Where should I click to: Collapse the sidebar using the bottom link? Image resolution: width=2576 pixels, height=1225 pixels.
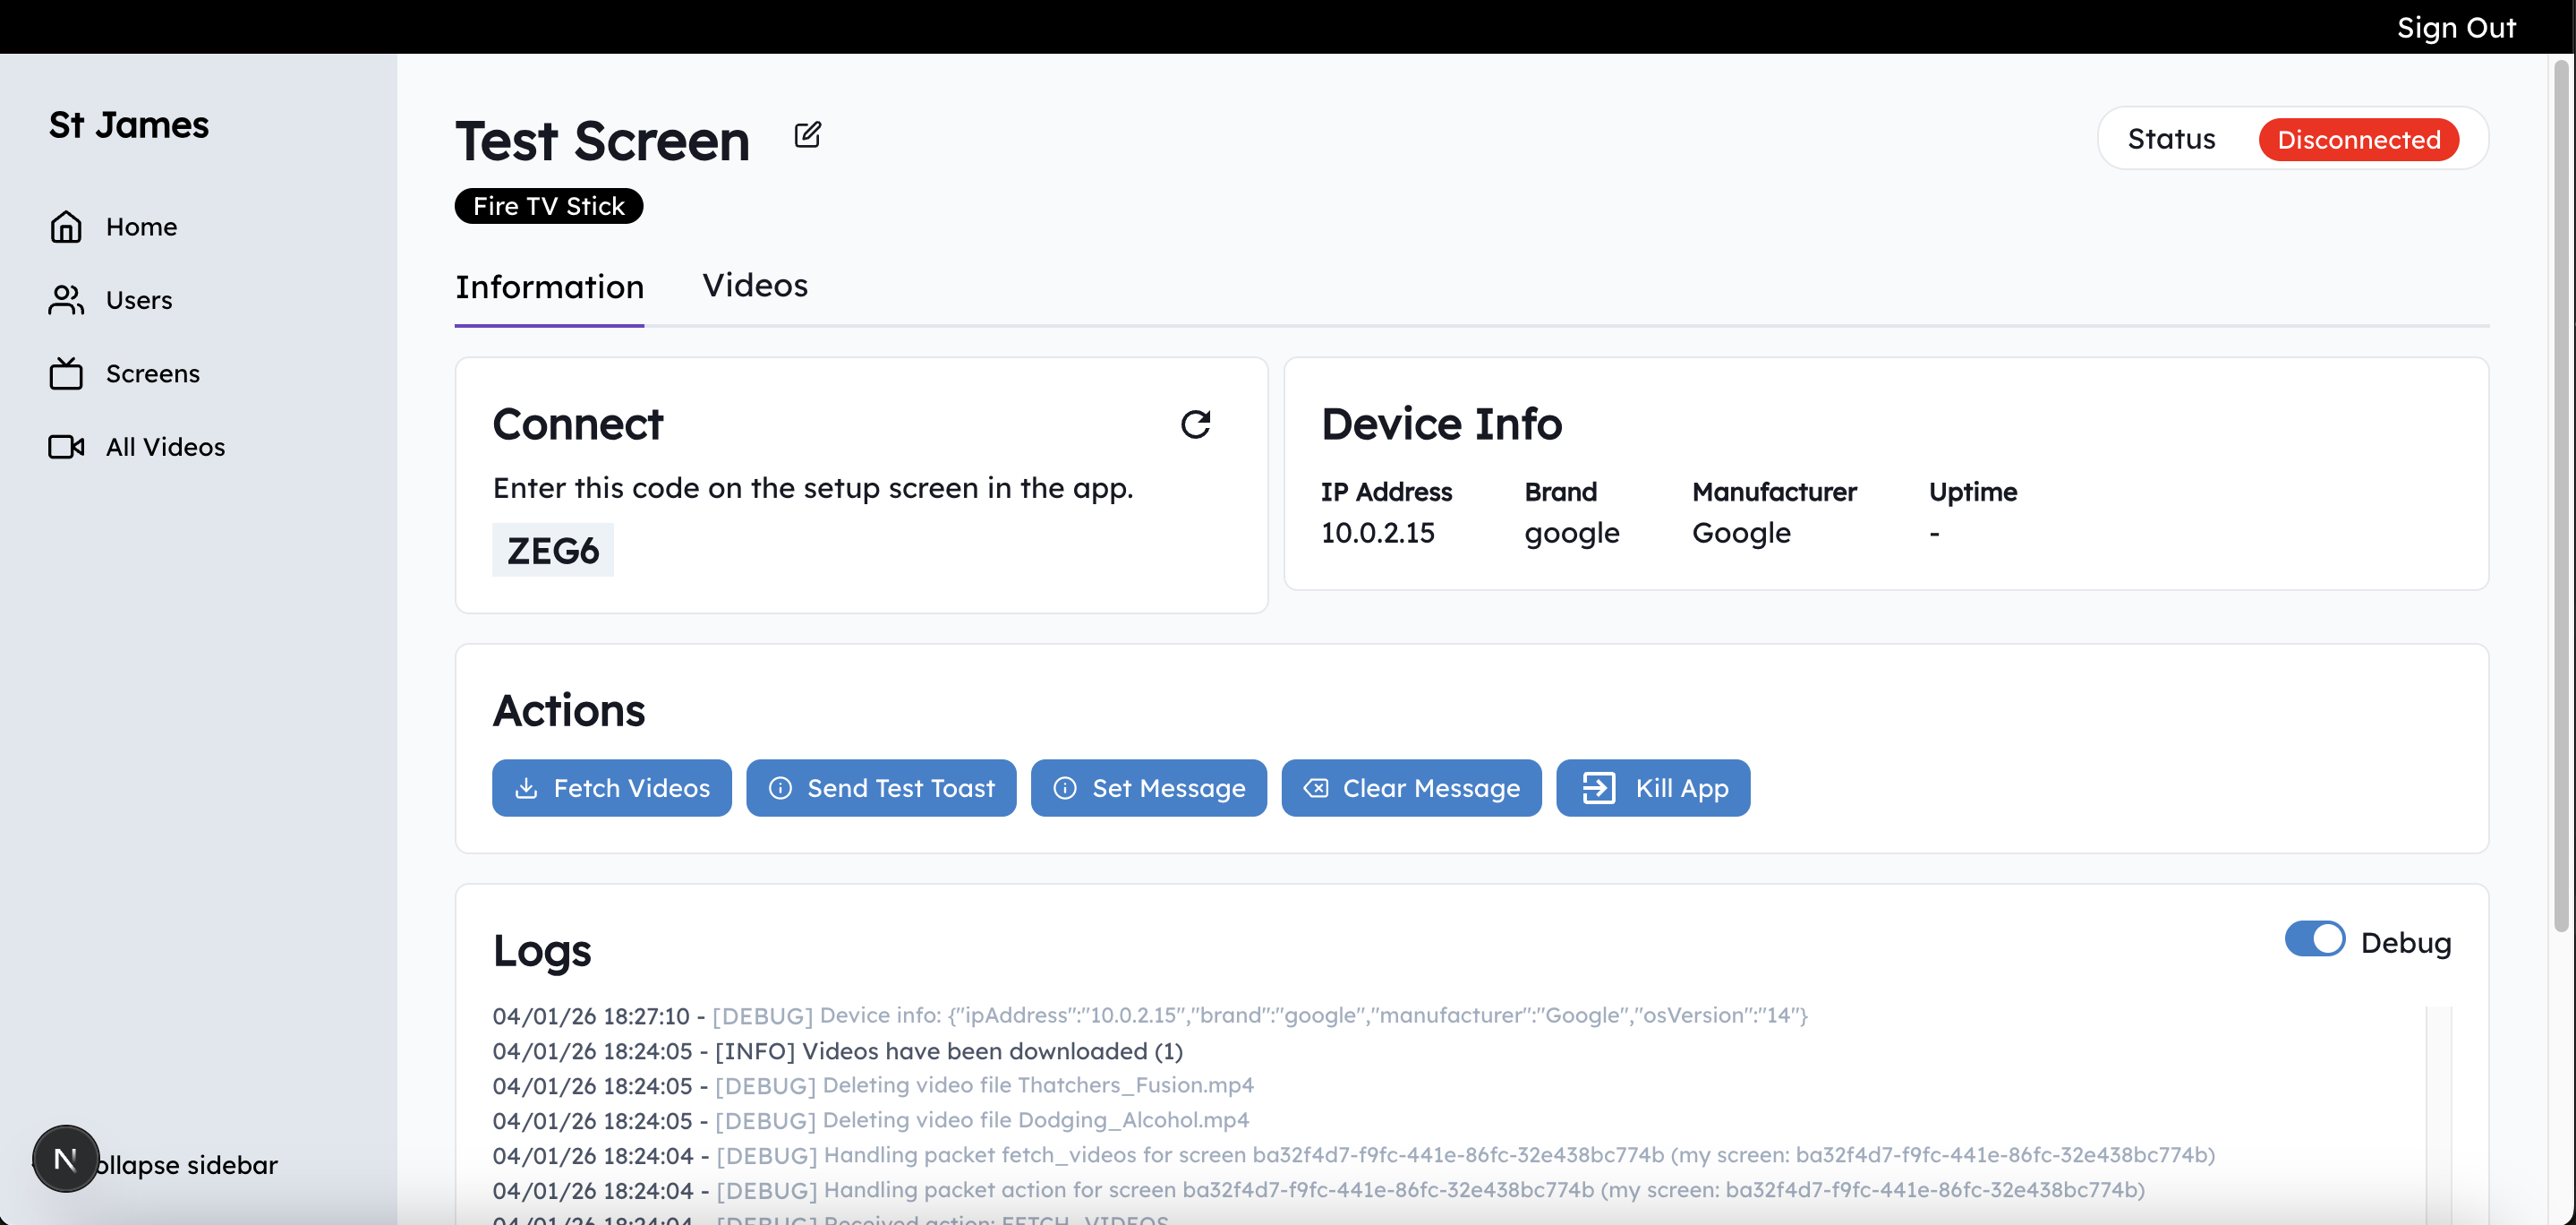(190, 1165)
